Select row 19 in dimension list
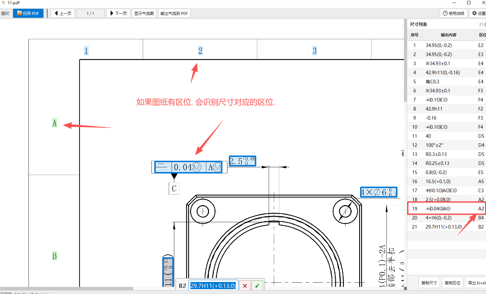 tap(447, 208)
